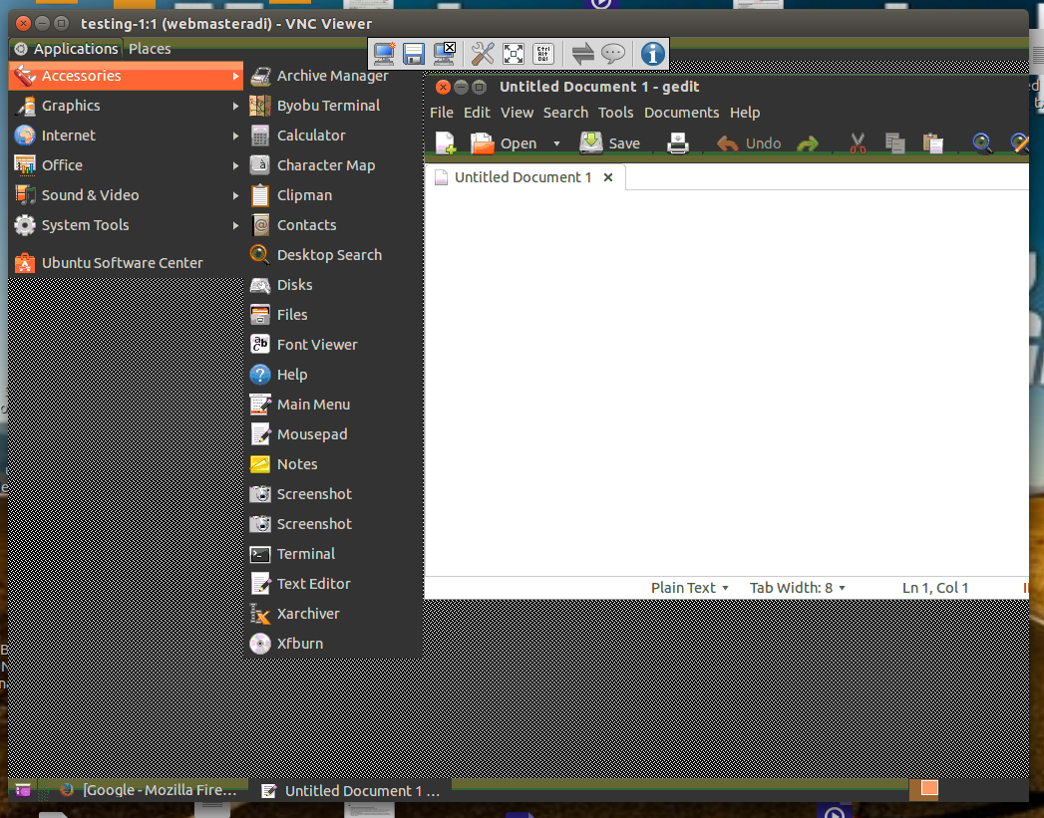Launch Font Viewer
This screenshot has width=1044, height=818.
click(334, 345)
